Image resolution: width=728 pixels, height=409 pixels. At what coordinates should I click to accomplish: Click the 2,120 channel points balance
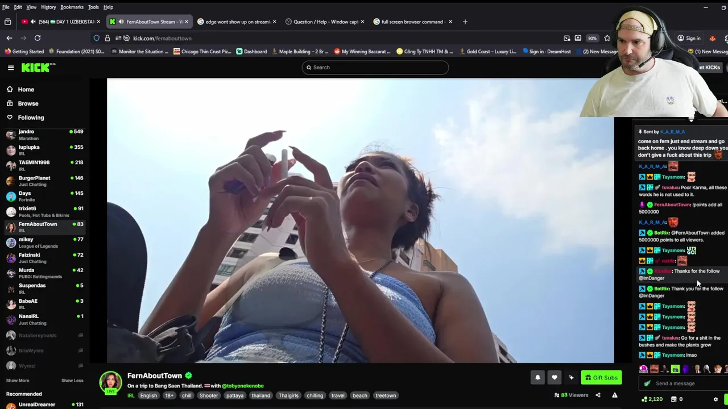coord(652,399)
